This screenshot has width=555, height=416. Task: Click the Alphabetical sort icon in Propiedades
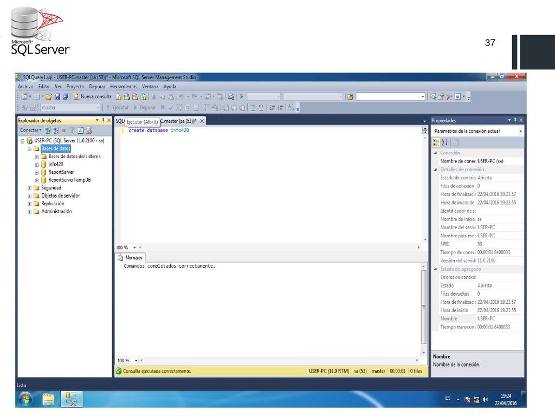coord(444,142)
